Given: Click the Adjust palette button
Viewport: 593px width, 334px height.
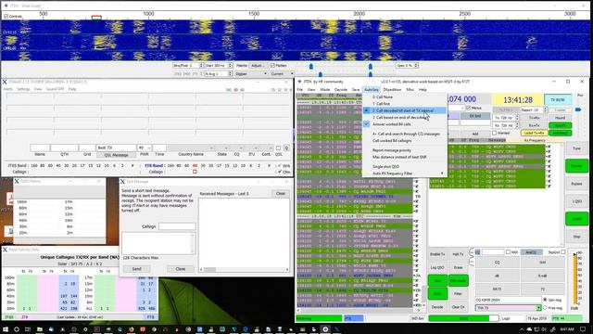Looking at the screenshot, I should 258,66.
